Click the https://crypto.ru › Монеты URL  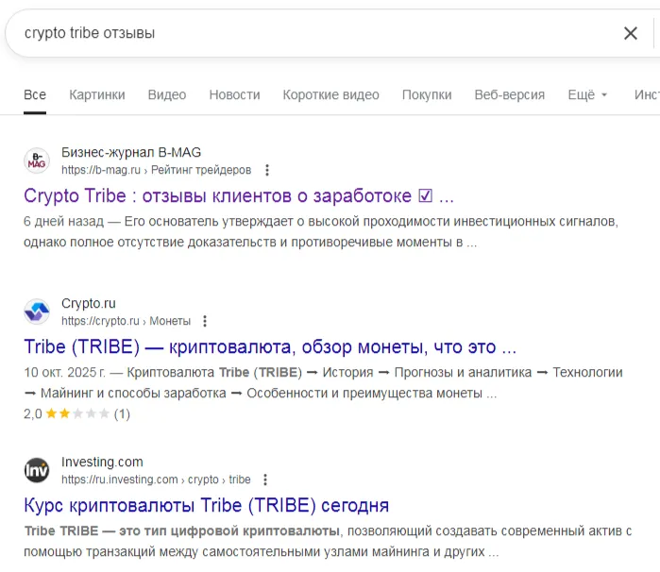[x=126, y=321]
